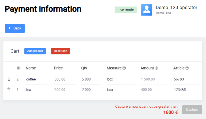Screen dimensions: 206x119
Task: Delete the coffee row with trash icon
Action: [x=9, y=79]
